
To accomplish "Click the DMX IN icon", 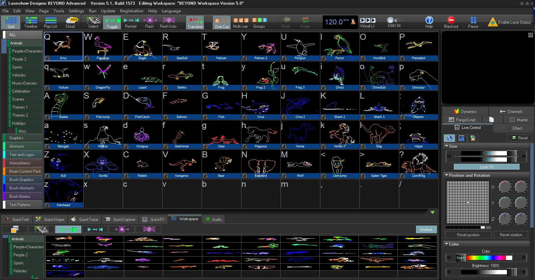I will (x=394, y=22).
